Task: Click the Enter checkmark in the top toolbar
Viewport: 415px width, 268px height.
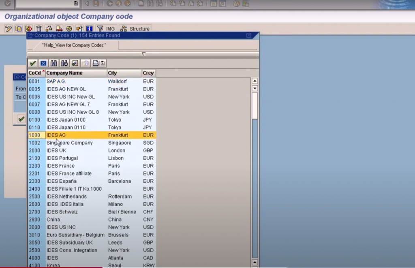Action: pyautogui.click(x=8, y=3)
